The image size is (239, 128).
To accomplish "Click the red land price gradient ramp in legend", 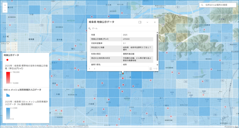I will (8, 78).
